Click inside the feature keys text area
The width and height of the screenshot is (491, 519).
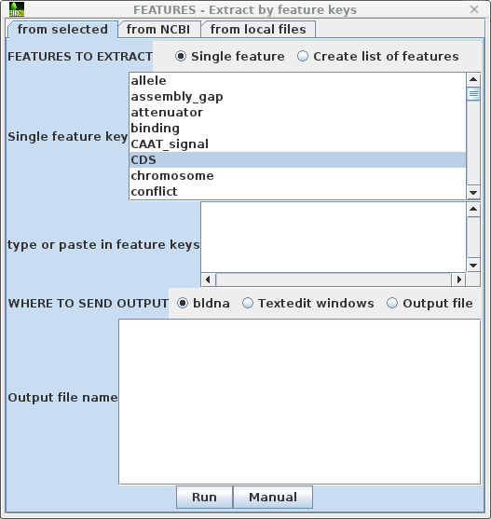click(x=334, y=238)
